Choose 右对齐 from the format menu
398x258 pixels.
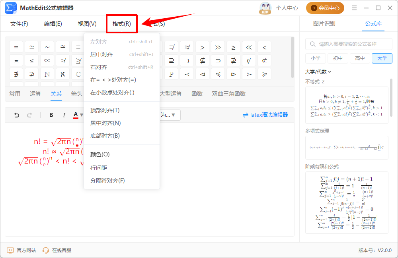pyautogui.click(x=122, y=67)
